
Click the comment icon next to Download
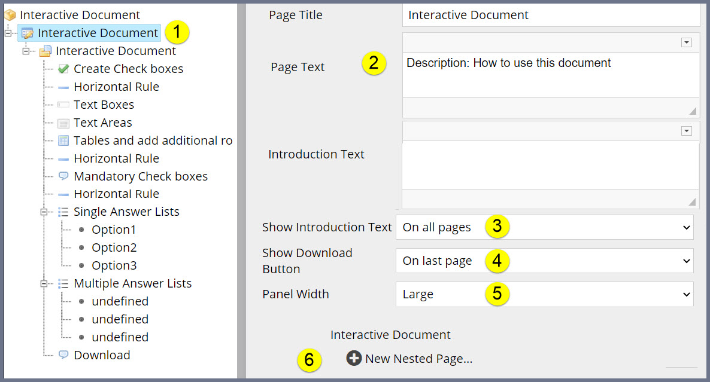click(63, 355)
